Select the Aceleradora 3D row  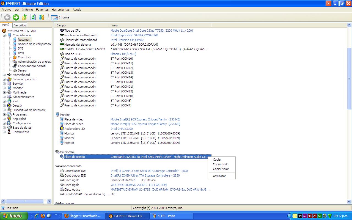[x=75, y=129]
